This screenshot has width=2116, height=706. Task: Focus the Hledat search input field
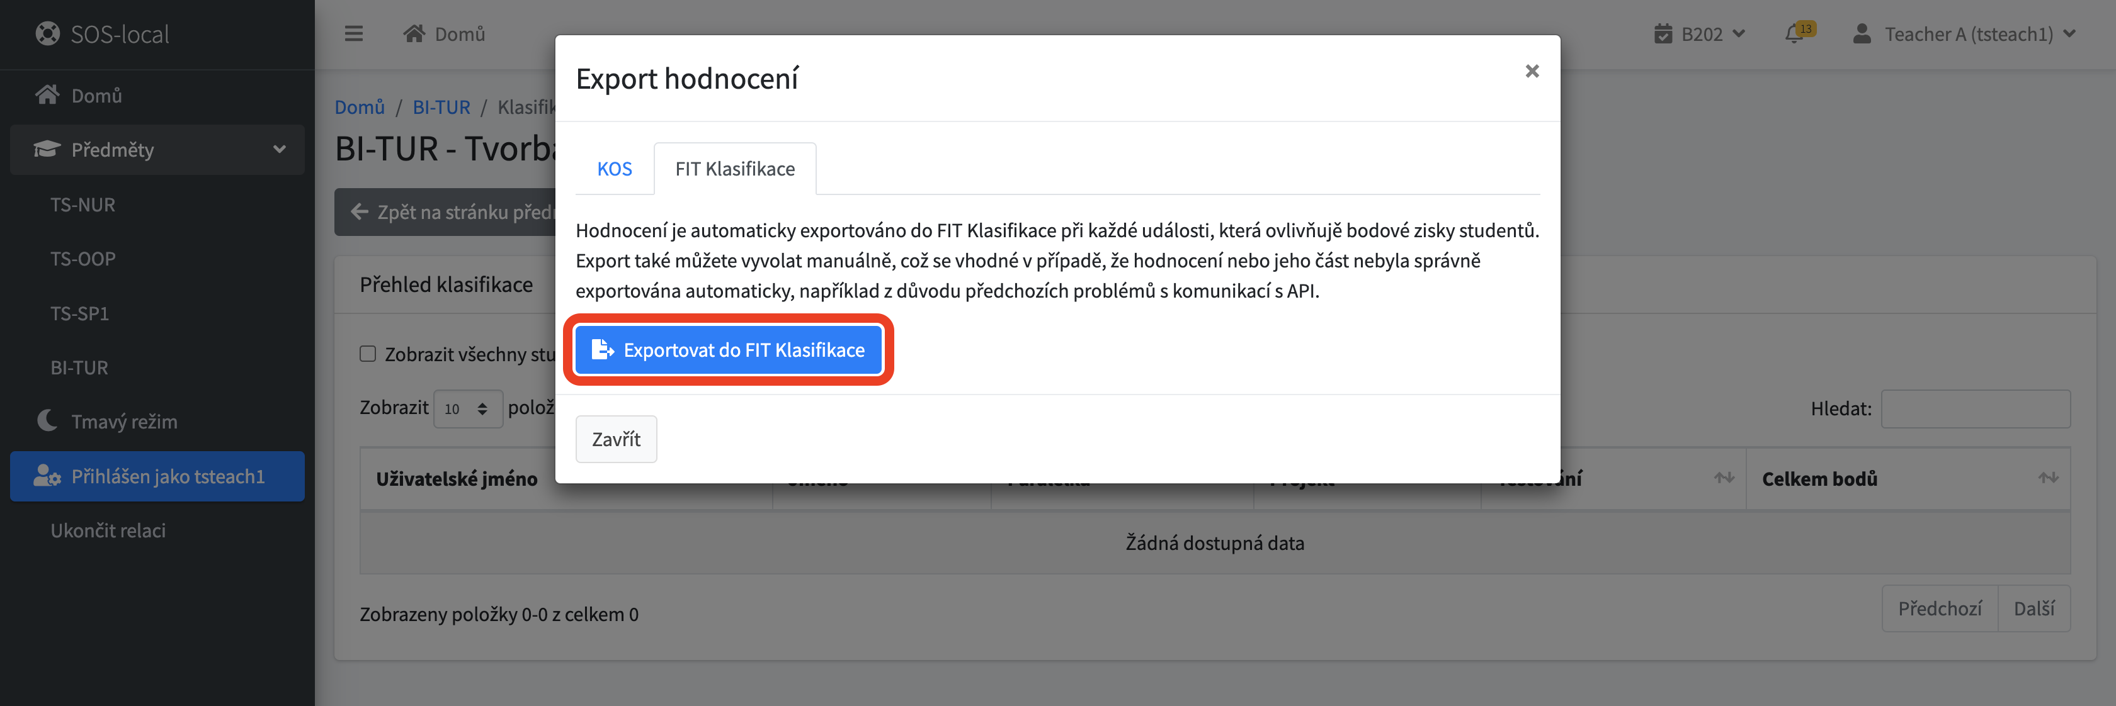click(1975, 409)
